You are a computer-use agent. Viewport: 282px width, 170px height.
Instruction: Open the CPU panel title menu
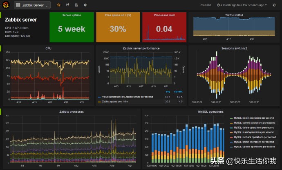pos(48,48)
